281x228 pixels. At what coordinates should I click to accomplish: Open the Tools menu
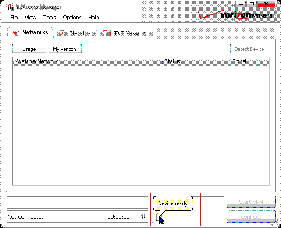click(50, 18)
